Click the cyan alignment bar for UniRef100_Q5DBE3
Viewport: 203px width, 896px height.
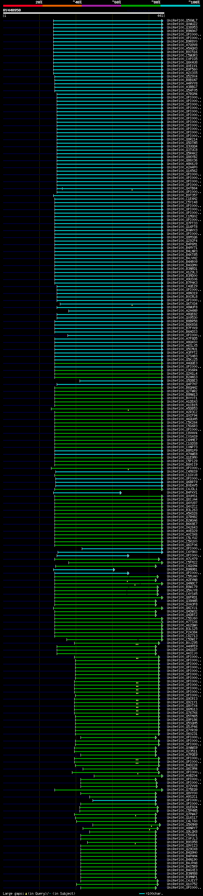[121, 381]
